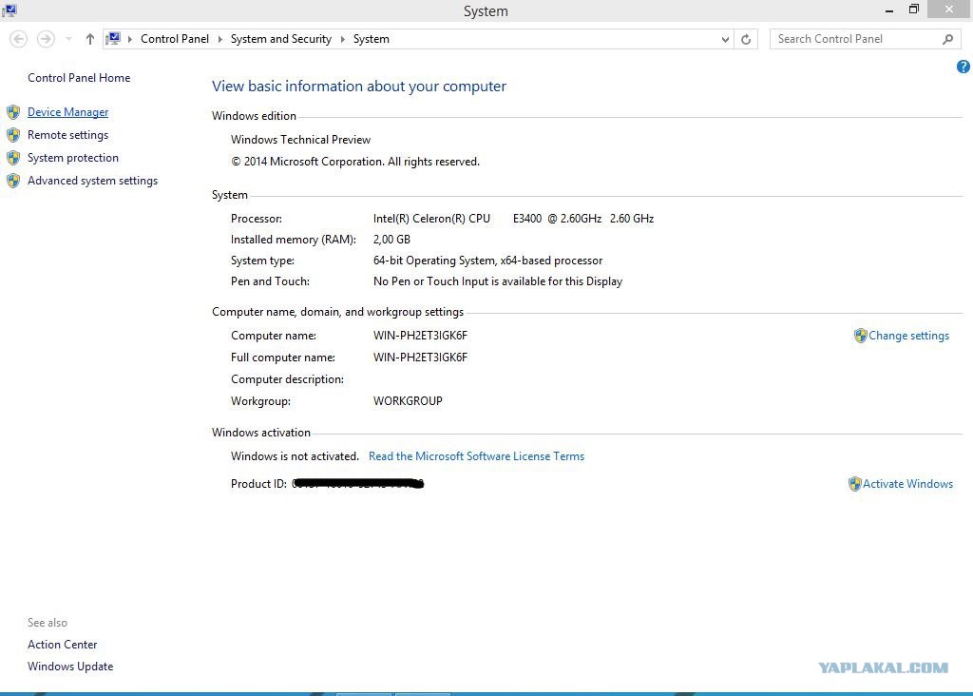Click the 'View basic information about your computer' heading
This screenshot has height=696, width=973.
tap(358, 87)
